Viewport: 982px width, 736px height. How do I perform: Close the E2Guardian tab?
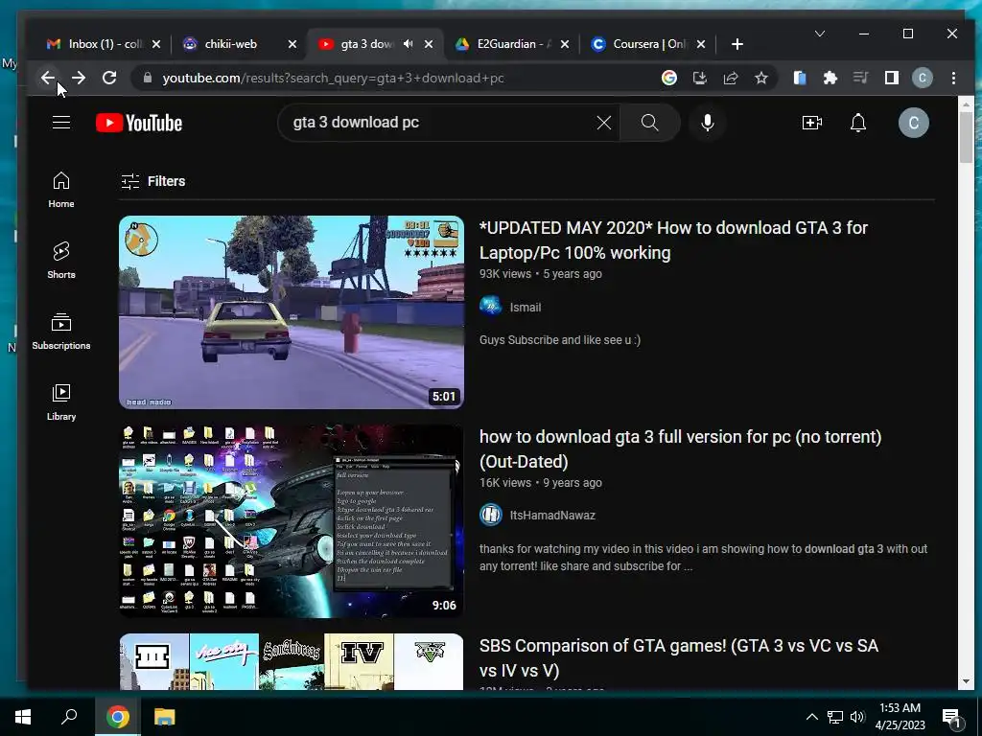point(565,44)
